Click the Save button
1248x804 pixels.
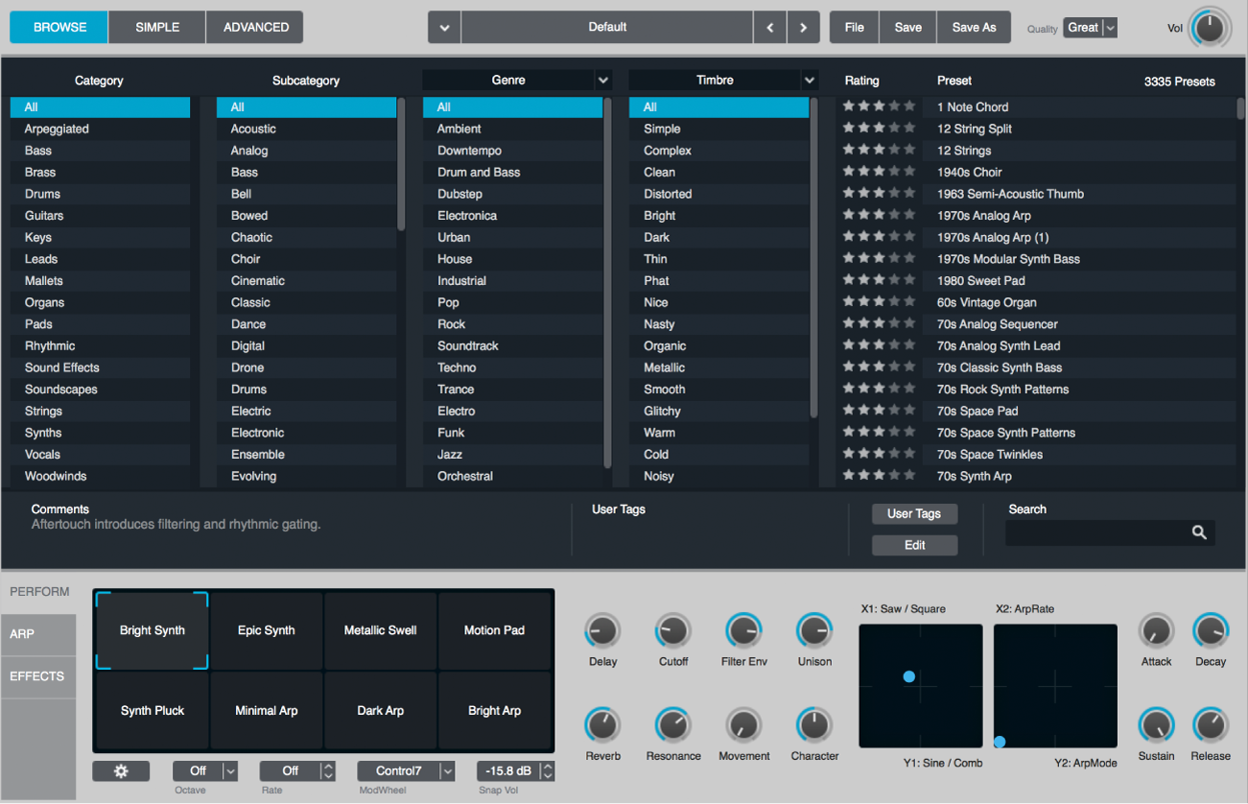907,28
